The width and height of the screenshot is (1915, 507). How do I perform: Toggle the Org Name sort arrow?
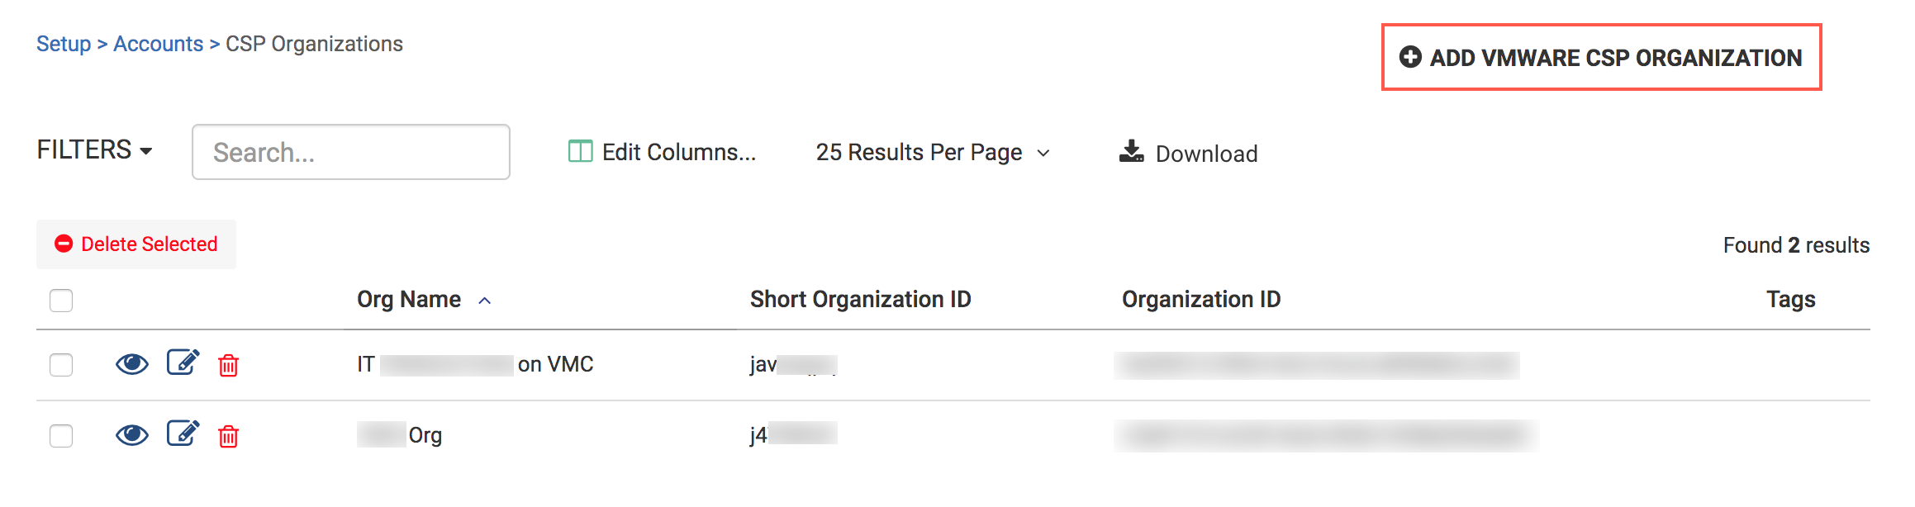pyautogui.click(x=485, y=301)
